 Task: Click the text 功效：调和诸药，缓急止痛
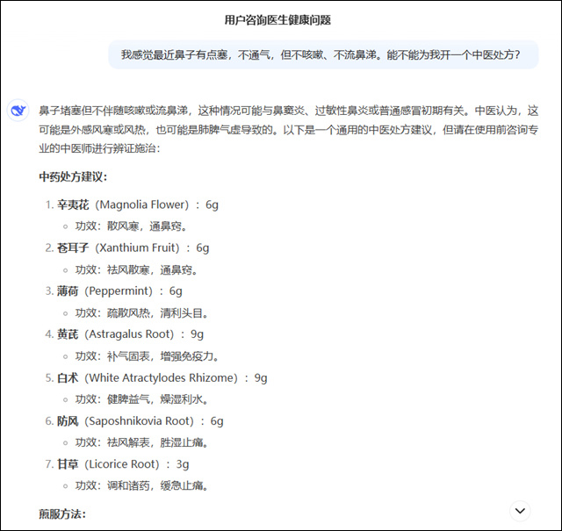pyautogui.click(x=141, y=486)
